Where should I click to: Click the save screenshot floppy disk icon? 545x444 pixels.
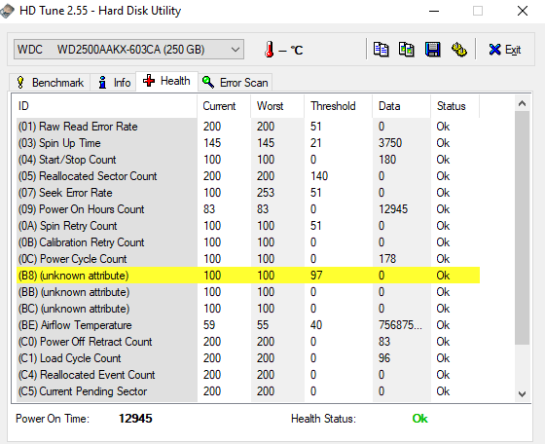433,50
